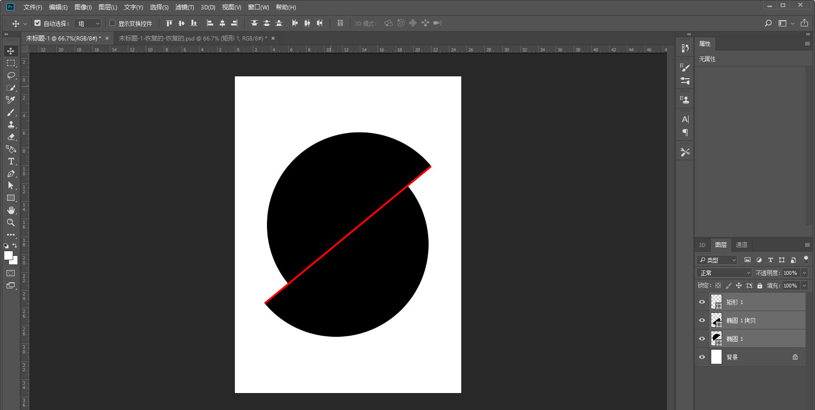
Task: Open the extra tools ellipsis menu
Action: [11, 234]
